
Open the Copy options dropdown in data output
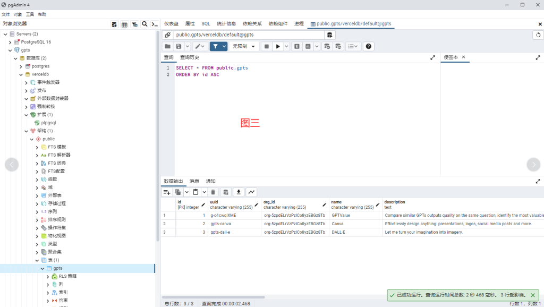[186, 192]
